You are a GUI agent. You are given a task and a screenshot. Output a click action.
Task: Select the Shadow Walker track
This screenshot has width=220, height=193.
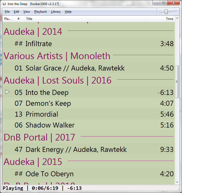click(89, 125)
